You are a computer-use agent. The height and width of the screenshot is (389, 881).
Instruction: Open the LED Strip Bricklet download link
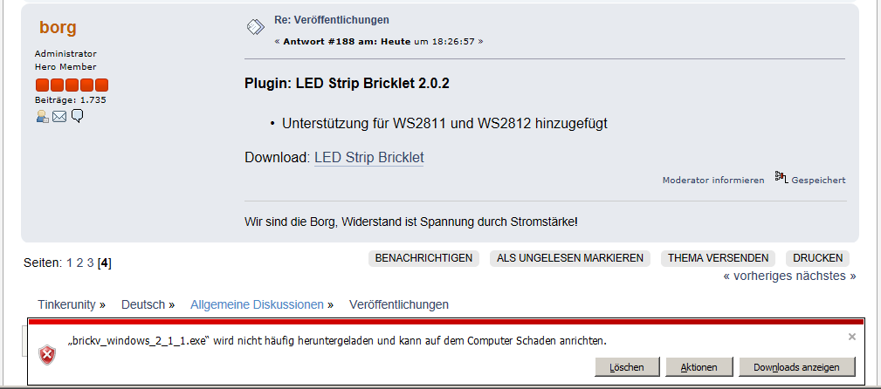(369, 158)
